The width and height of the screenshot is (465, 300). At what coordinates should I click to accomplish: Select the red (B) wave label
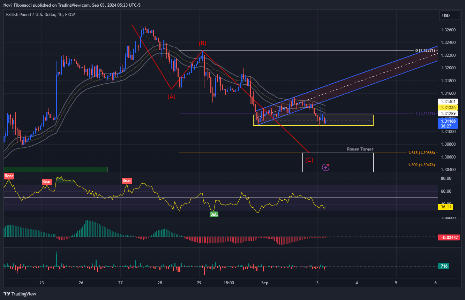(x=203, y=44)
